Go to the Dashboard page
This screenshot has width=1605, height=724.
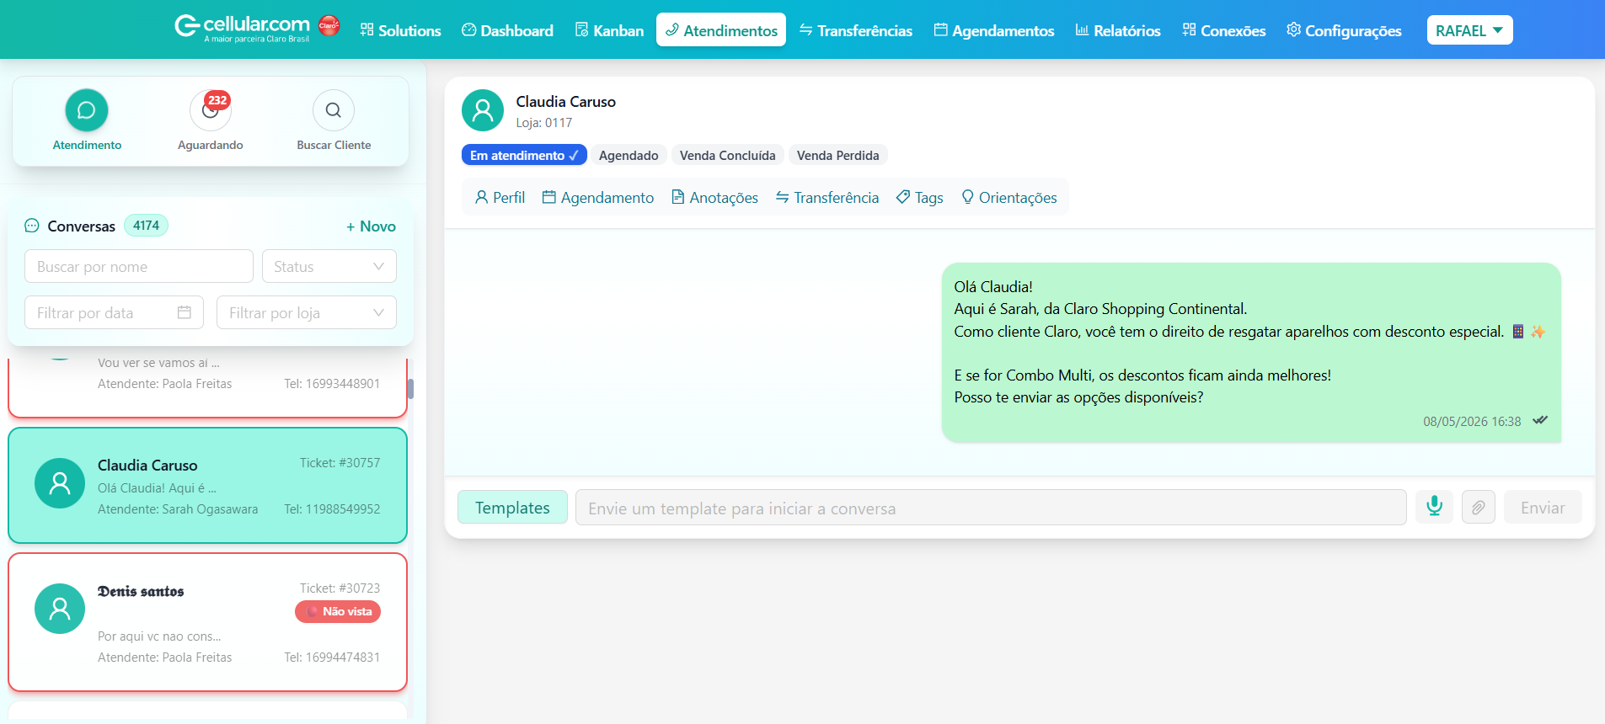pyautogui.click(x=507, y=30)
